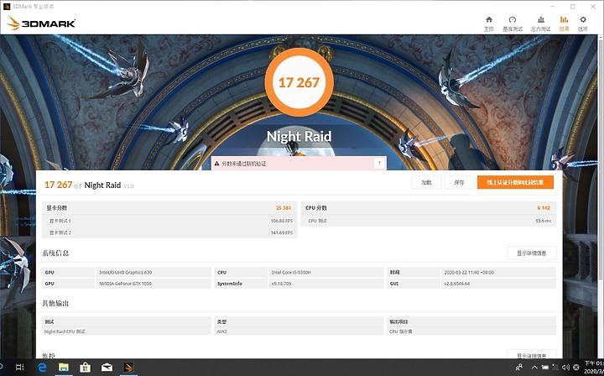604x376 pixels.
Task: Click 显示详细信息 button beside 系统信息
Action: pos(532,253)
